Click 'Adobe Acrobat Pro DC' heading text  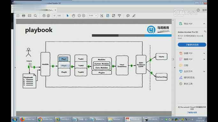click(x=188, y=32)
